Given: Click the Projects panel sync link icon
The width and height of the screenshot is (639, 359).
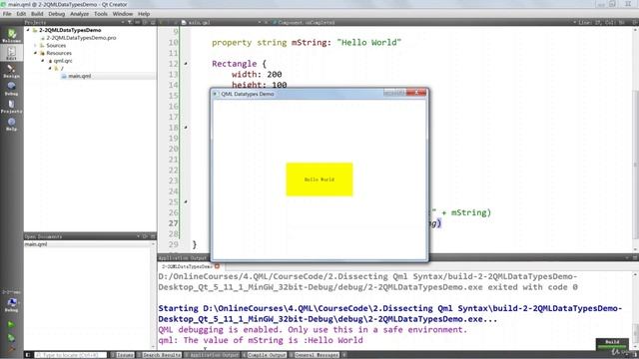Looking at the screenshot, I should [x=138, y=22].
